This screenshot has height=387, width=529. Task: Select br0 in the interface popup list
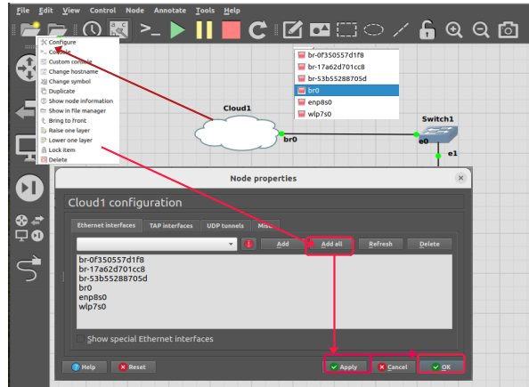pos(346,91)
